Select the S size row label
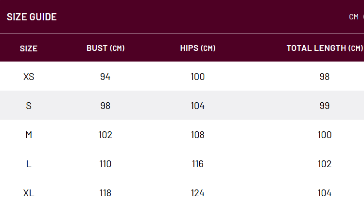Screen dimensions: 364x204 tap(29, 106)
